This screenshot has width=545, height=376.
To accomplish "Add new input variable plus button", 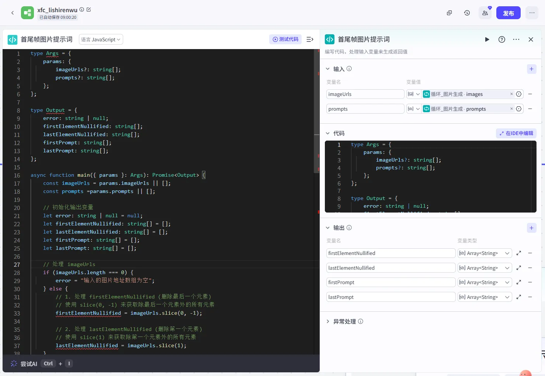I will [x=531, y=69].
